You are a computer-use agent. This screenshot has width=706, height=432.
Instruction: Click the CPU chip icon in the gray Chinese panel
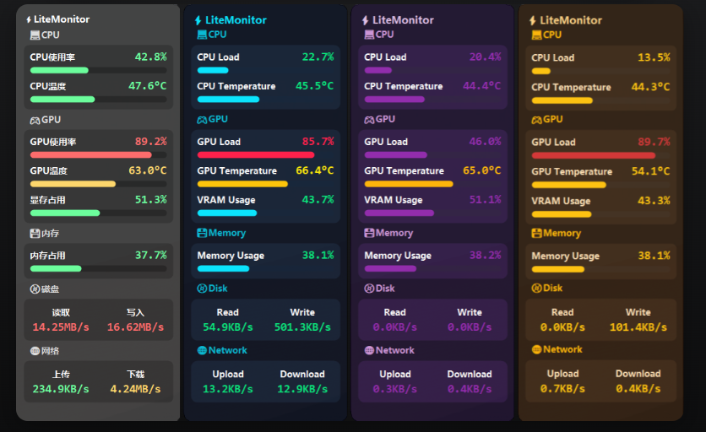coord(35,35)
